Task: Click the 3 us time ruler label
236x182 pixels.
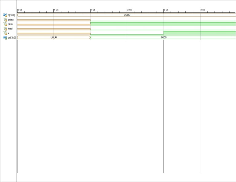Action: [203, 10]
